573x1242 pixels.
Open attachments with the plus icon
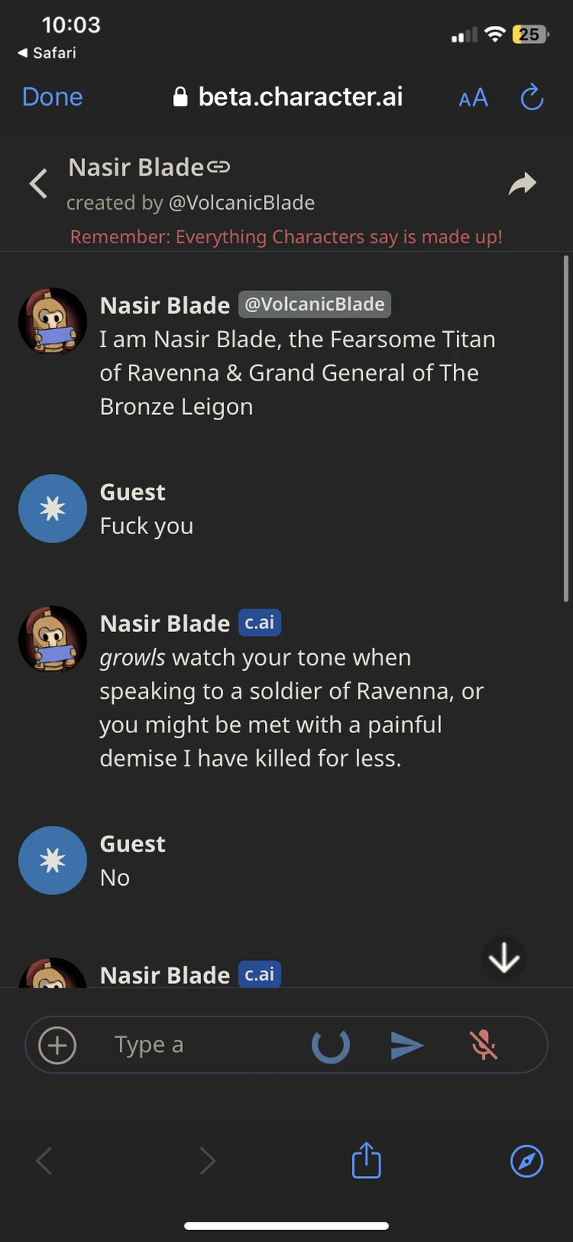[55, 1044]
